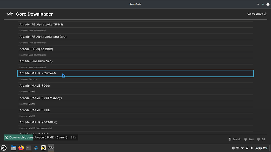Open the Linux Mint start menu
The width and height of the screenshot is (271, 152).
pos(4,148)
